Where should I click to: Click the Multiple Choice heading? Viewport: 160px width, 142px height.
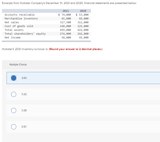18,64
